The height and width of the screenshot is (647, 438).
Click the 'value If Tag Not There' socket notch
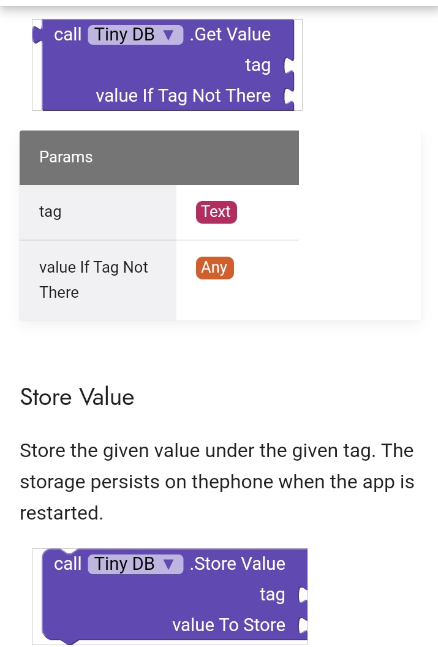click(x=289, y=96)
